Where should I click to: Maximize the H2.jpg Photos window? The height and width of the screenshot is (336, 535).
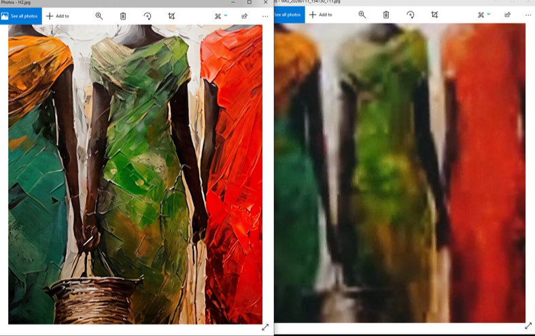[249, 3]
